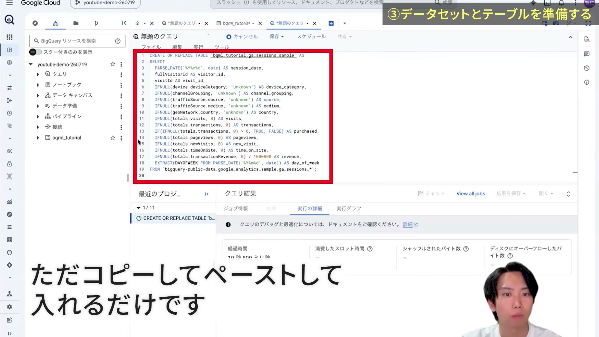
Task: Open the ツール menu
Action: tap(222, 47)
